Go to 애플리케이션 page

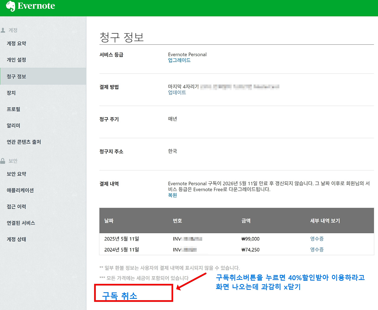(20, 190)
